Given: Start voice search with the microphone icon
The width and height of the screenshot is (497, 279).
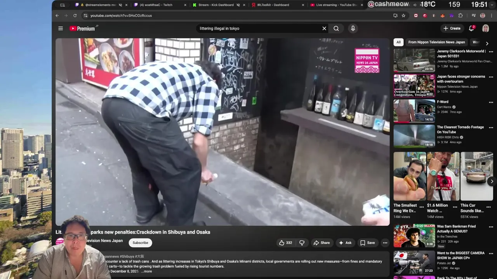Looking at the screenshot, I should pos(353,28).
